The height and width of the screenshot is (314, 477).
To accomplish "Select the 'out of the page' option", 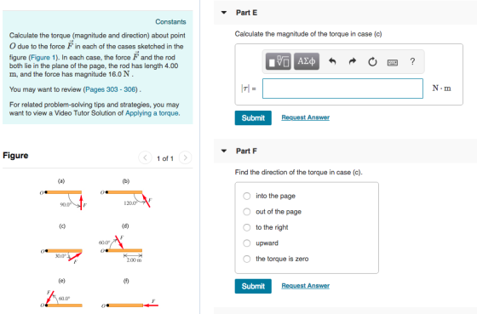I will [x=247, y=212].
